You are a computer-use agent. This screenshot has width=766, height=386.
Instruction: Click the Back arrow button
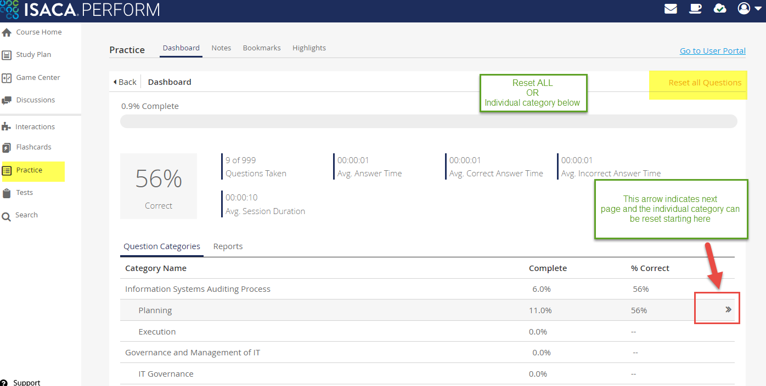point(125,82)
